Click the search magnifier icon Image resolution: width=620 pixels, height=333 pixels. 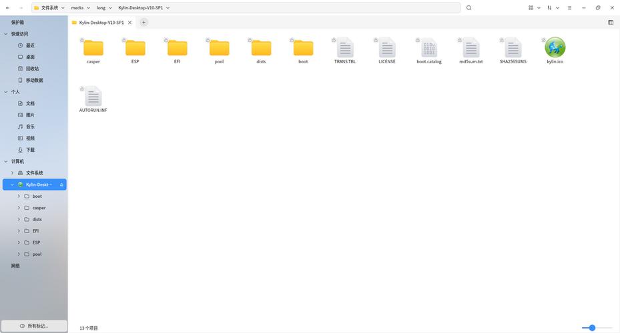469,8
